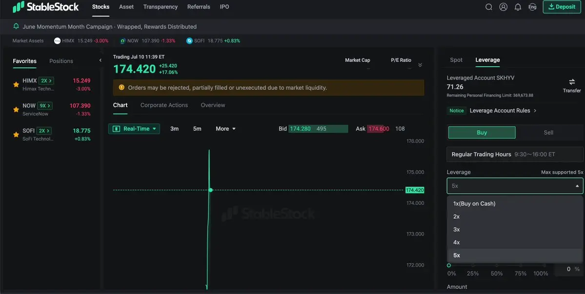Click the Transfer arrows icon
The height and width of the screenshot is (294, 585).
pyautogui.click(x=571, y=81)
